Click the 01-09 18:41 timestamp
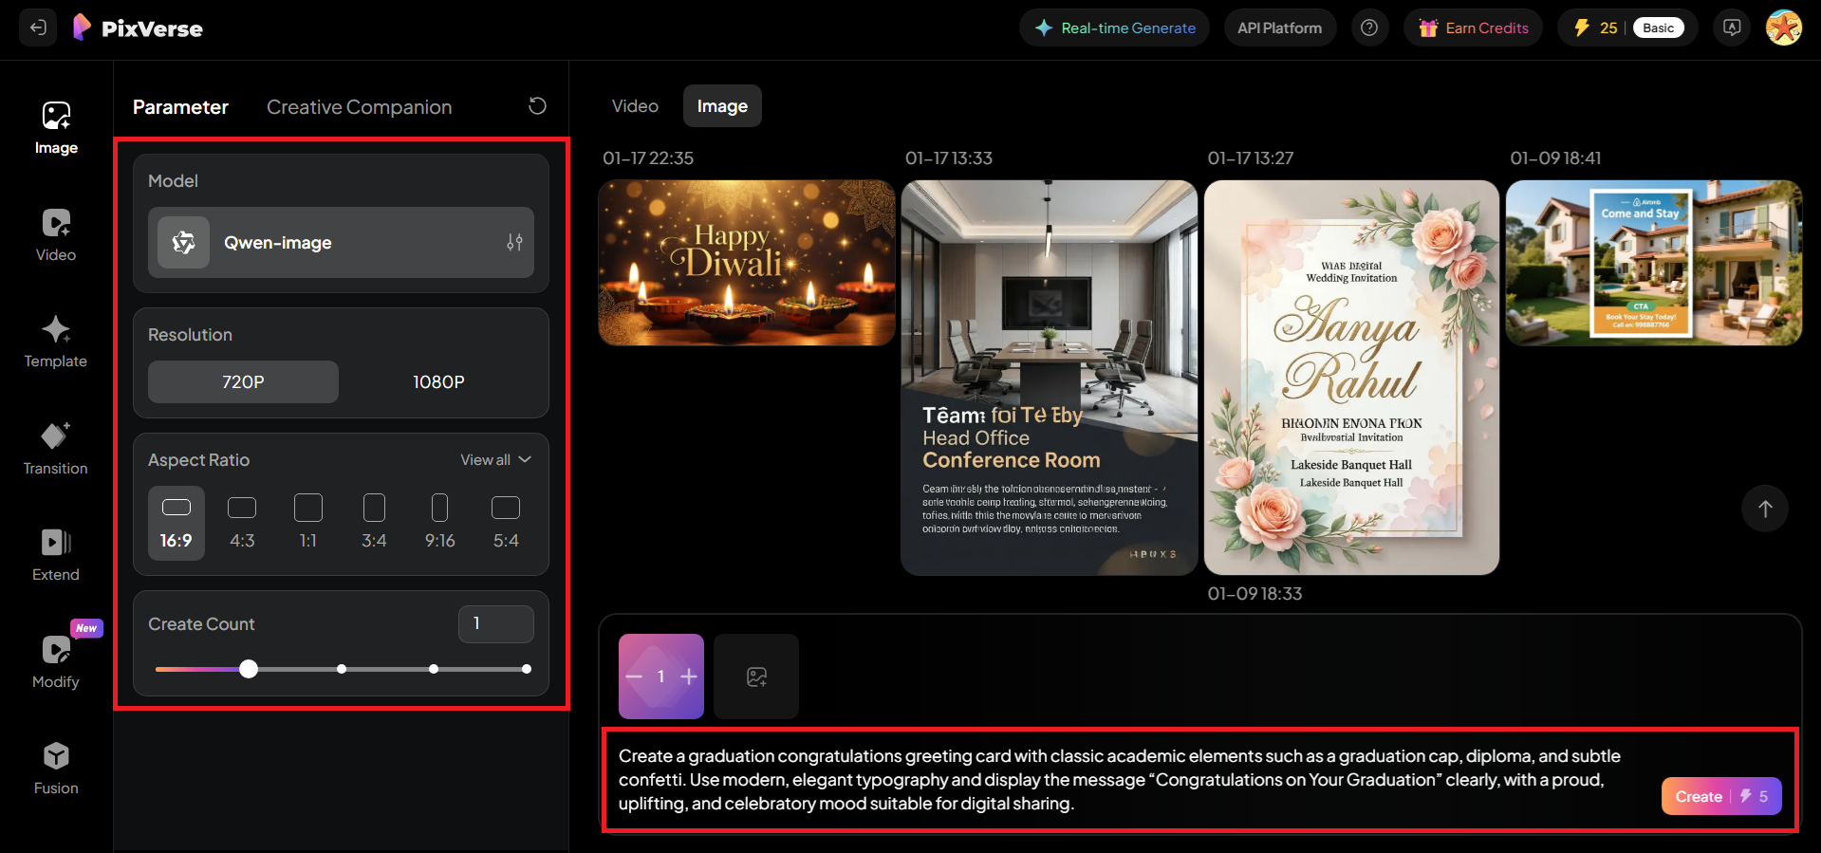 1555,158
